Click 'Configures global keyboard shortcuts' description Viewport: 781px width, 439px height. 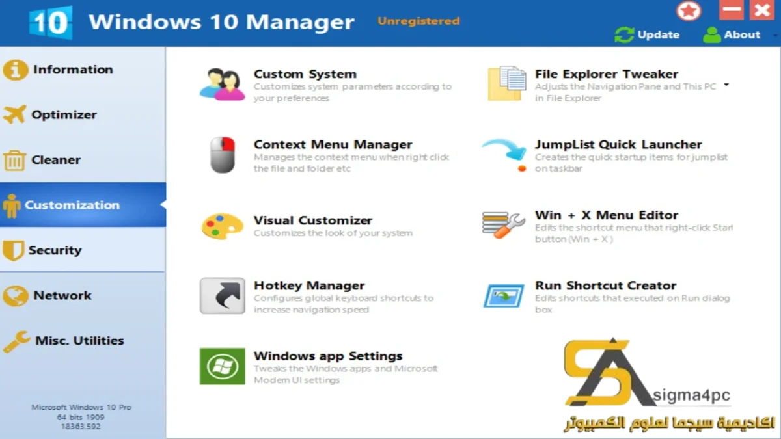pos(344,304)
